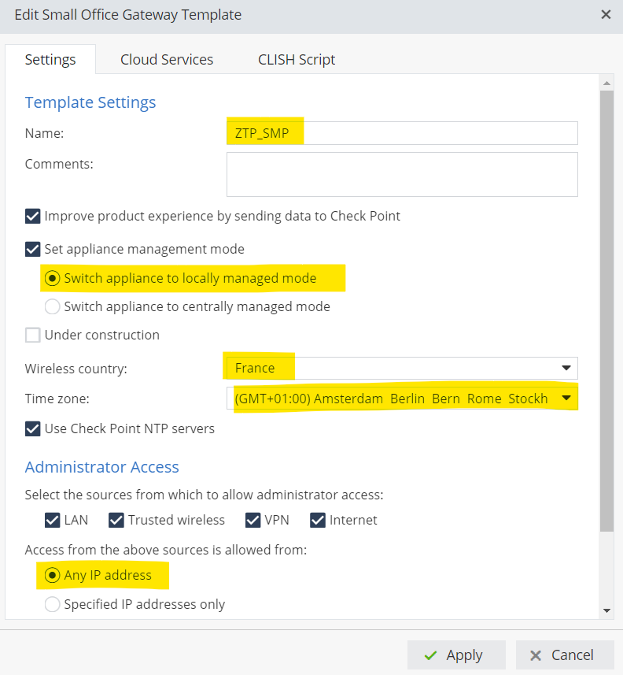Switch to the Cloud Services tab

(x=167, y=60)
